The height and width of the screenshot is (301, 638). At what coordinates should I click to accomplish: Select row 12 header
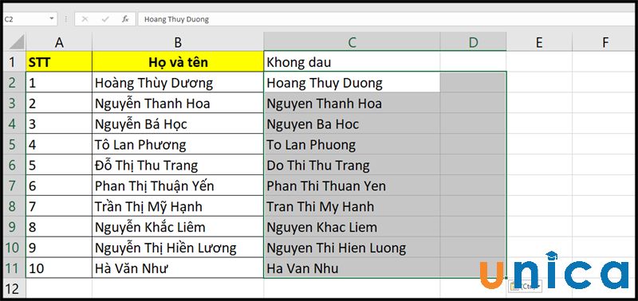[x=14, y=288]
